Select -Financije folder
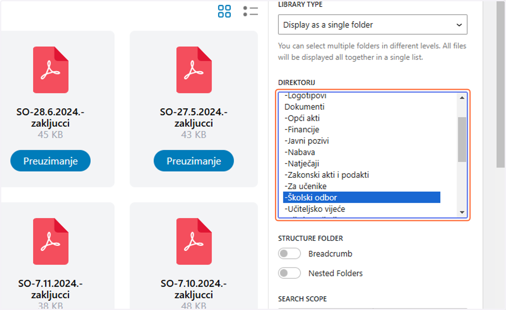506x310 pixels. coord(362,130)
